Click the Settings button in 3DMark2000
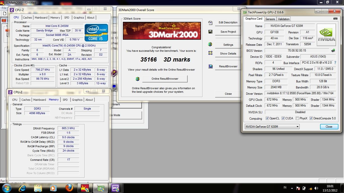344x193 pixels. tap(228, 45)
